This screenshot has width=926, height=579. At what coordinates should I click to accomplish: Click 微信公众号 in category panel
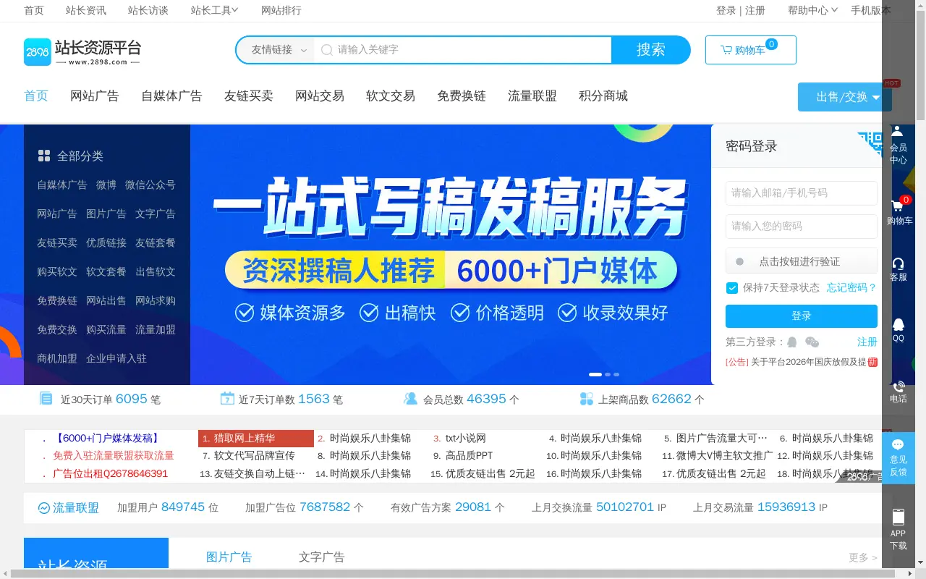point(150,185)
